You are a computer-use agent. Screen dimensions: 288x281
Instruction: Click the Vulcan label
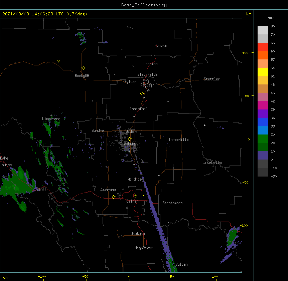pos(181,264)
